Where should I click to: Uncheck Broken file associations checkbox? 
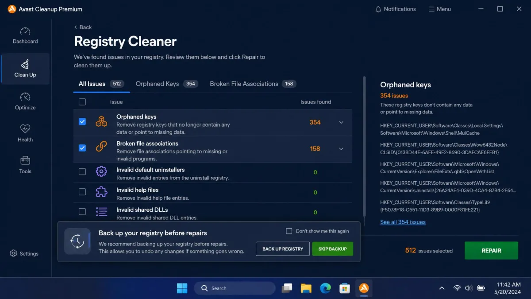[x=82, y=148]
